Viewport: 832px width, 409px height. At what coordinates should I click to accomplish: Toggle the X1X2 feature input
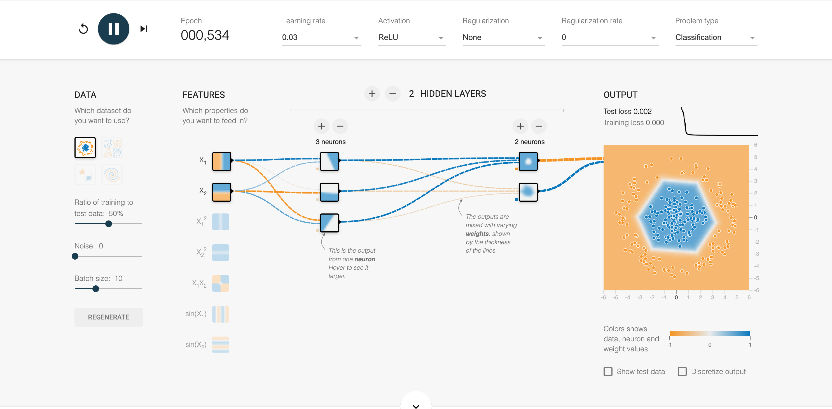click(221, 283)
